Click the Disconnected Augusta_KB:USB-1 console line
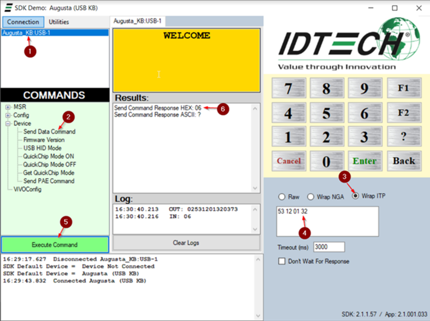The image size is (430, 321). pyautogui.click(x=81, y=259)
